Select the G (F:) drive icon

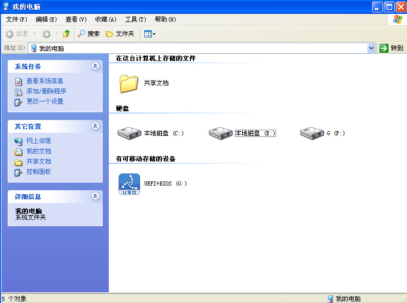pyautogui.click(x=312, y=133)
